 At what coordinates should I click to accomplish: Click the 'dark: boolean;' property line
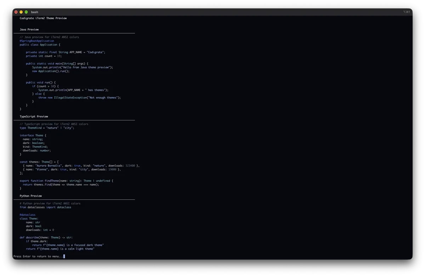34,143
